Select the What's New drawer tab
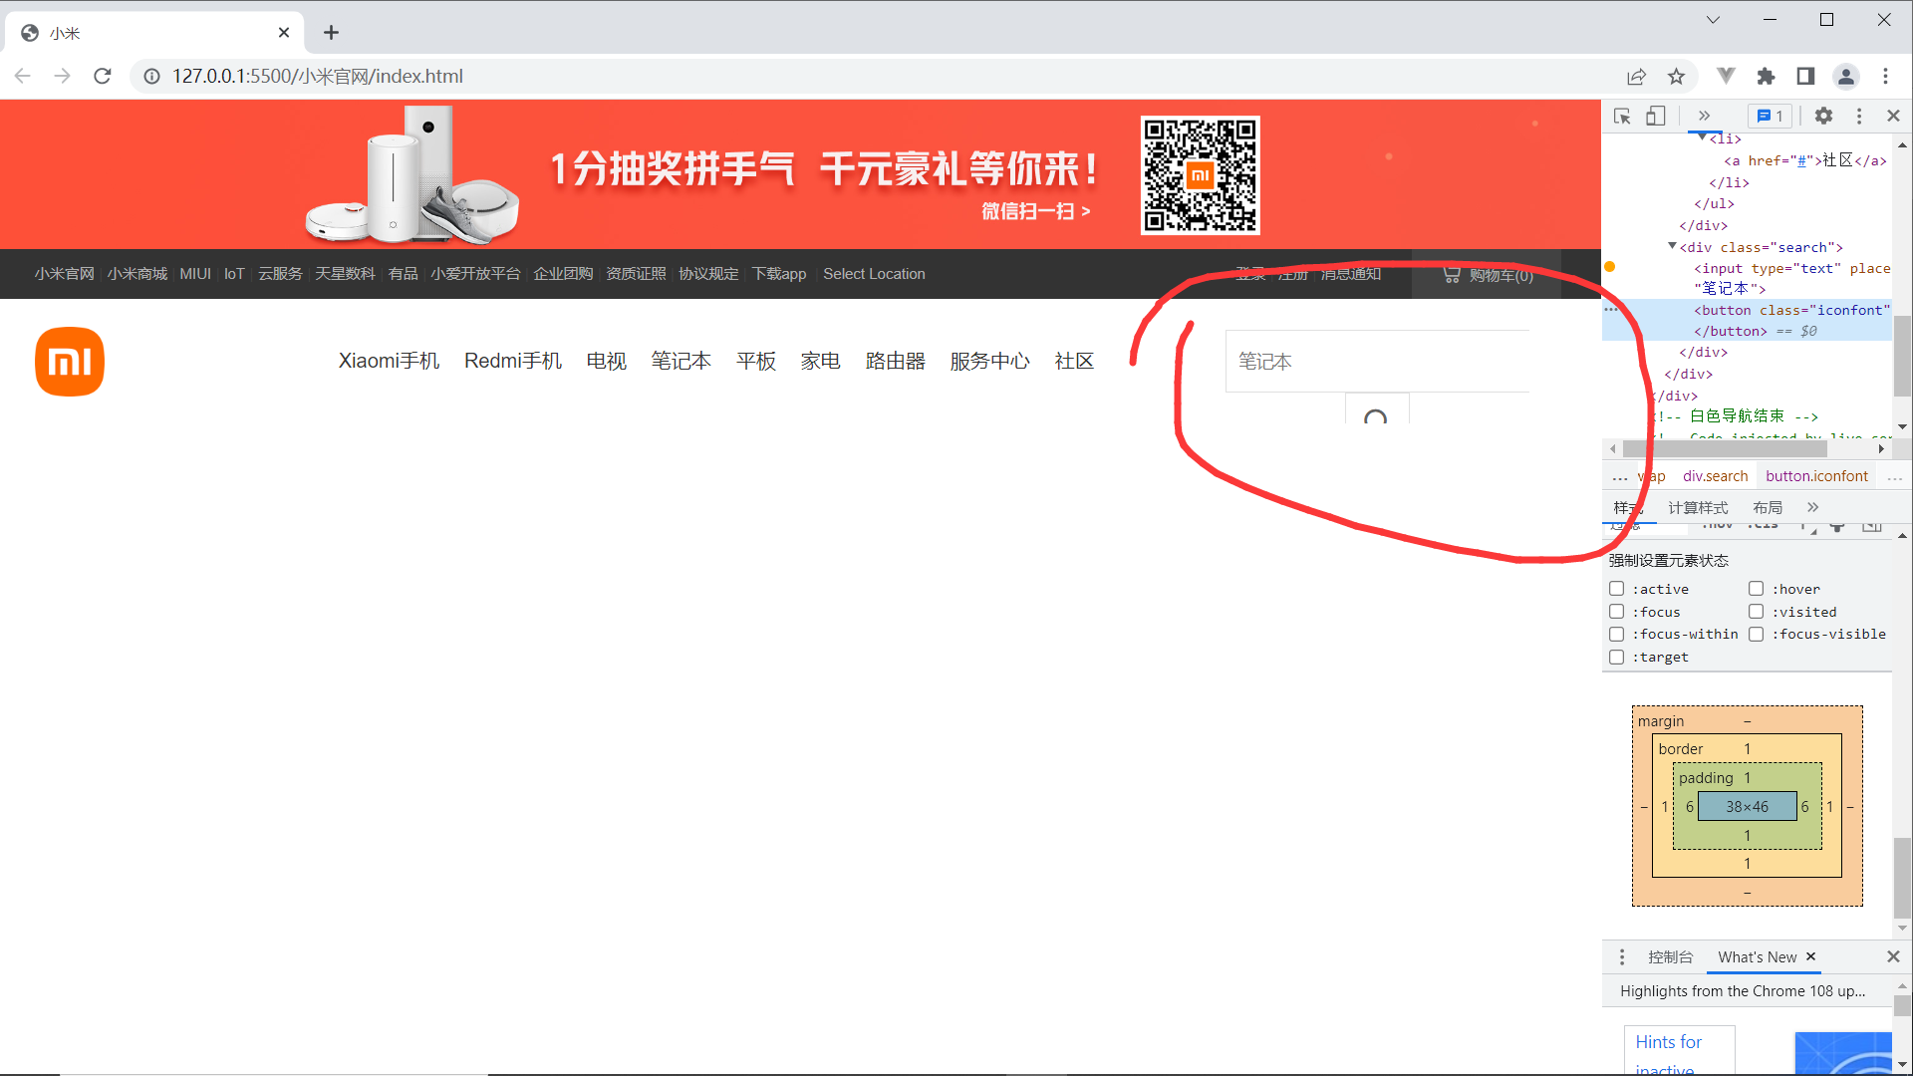 (x=1757, y=956)
